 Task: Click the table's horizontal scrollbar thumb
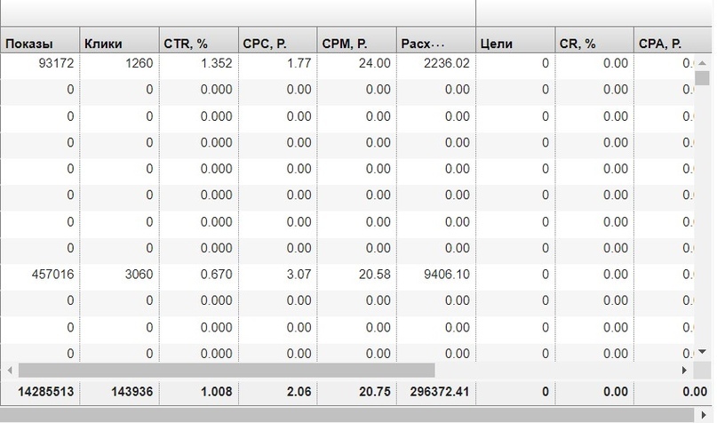[x=227, y=371]
